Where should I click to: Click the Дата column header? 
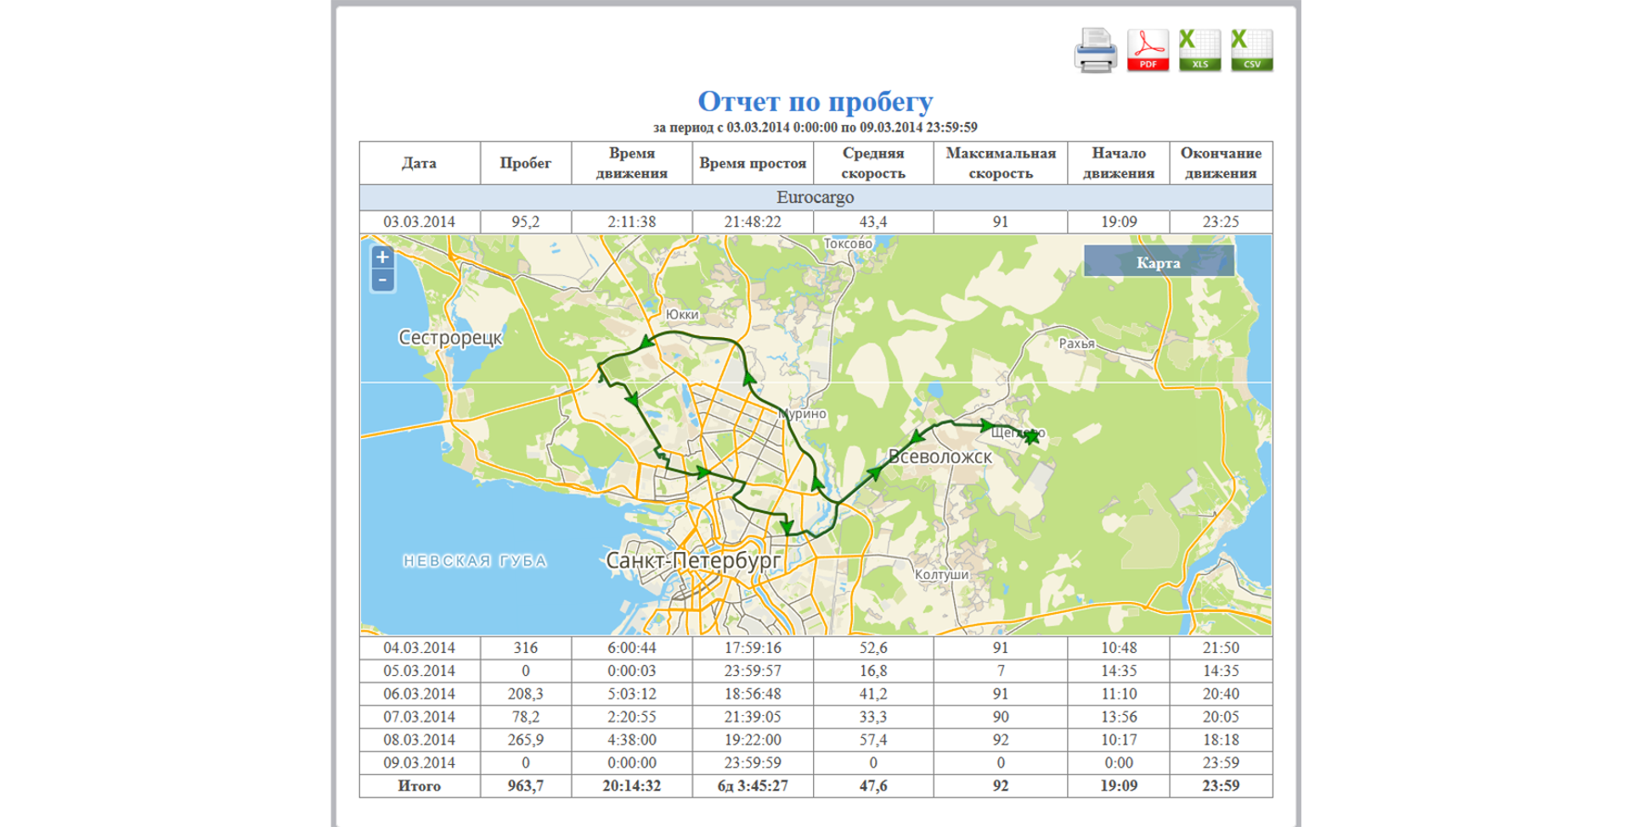pyautogui.click(x=419, y=163)
